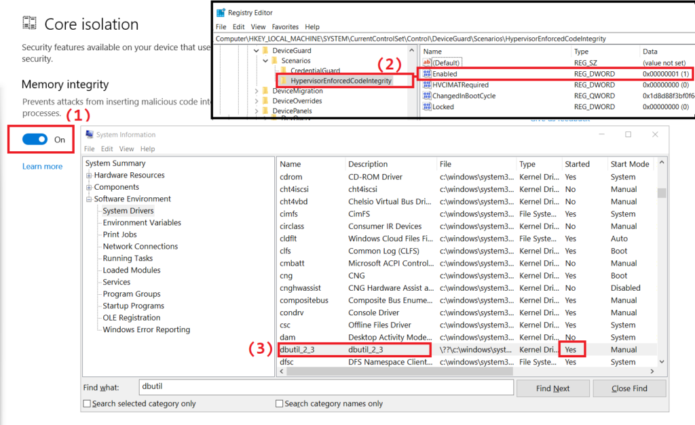Open Services in the tree
The image size is (695, 425).
(117, 282)
